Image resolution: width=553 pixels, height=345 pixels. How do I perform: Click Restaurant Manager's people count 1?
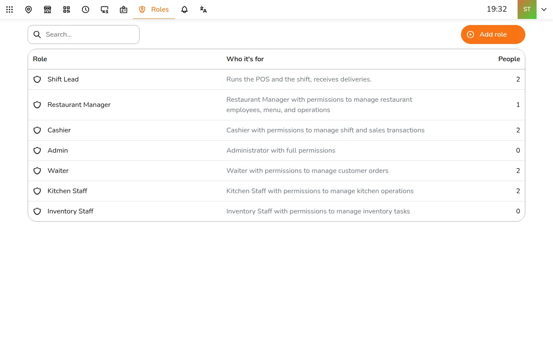(518, 105)
